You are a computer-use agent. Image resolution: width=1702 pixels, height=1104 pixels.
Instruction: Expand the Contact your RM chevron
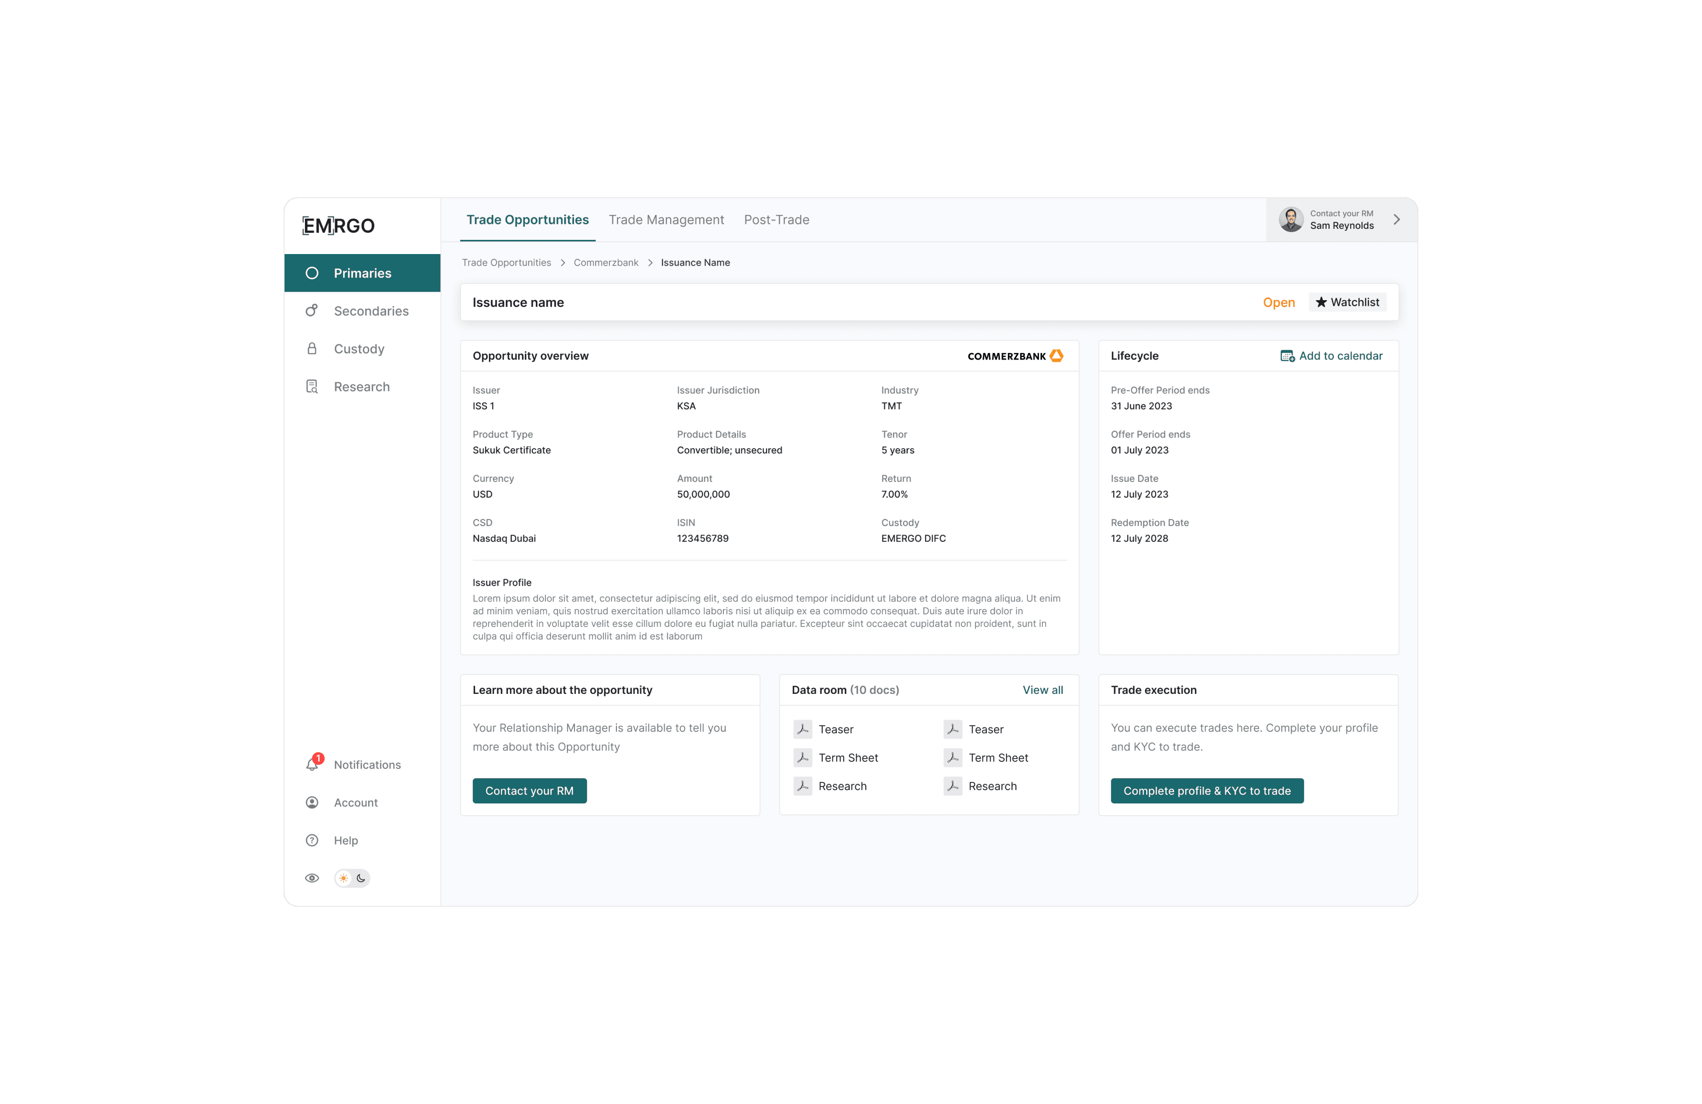pyautogui.click(x=1396, y=219)
